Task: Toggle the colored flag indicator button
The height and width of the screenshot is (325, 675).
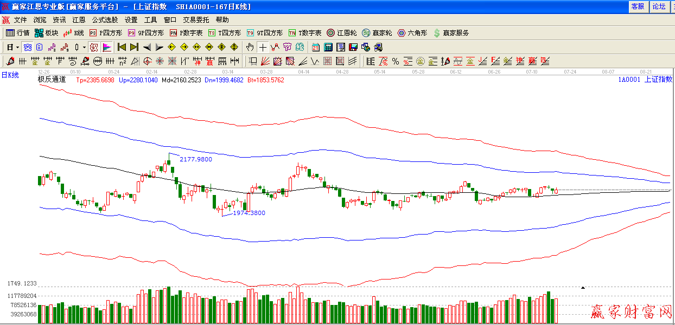Action: point(107,47)
